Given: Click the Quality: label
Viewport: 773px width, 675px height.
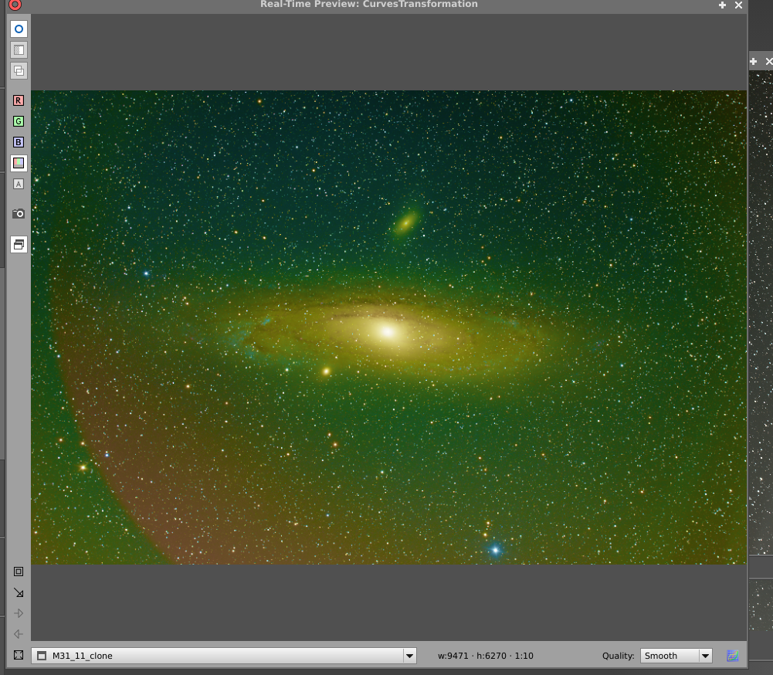Looking at the screenshot, I should click(x=619, y=656).
